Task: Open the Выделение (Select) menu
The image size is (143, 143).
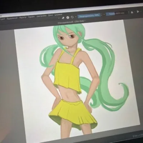Action: tap(12, 18)
